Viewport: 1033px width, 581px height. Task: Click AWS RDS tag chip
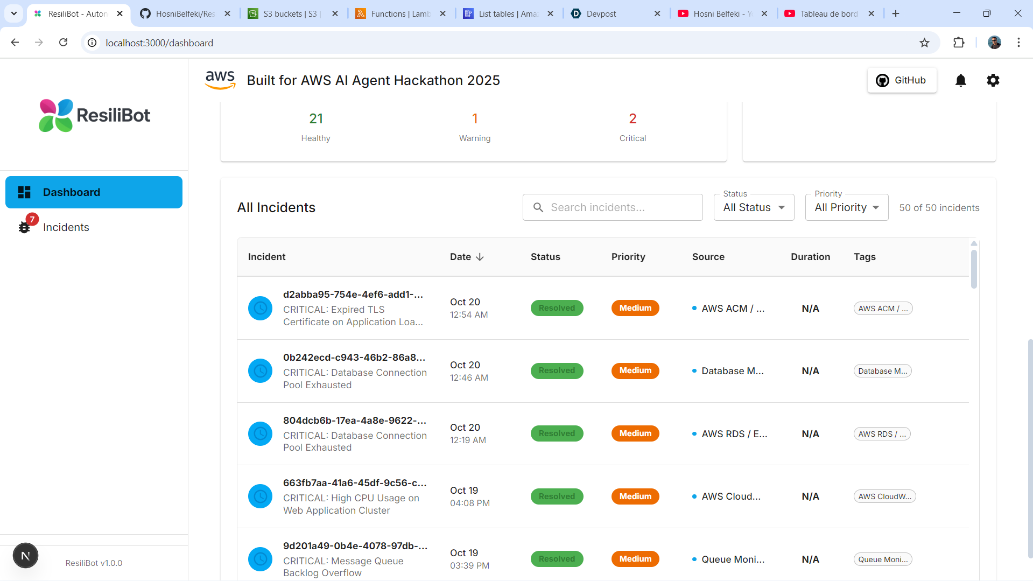tap(882, 434)
